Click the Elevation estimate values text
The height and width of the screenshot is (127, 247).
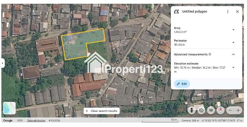click(x=200, y=70)
